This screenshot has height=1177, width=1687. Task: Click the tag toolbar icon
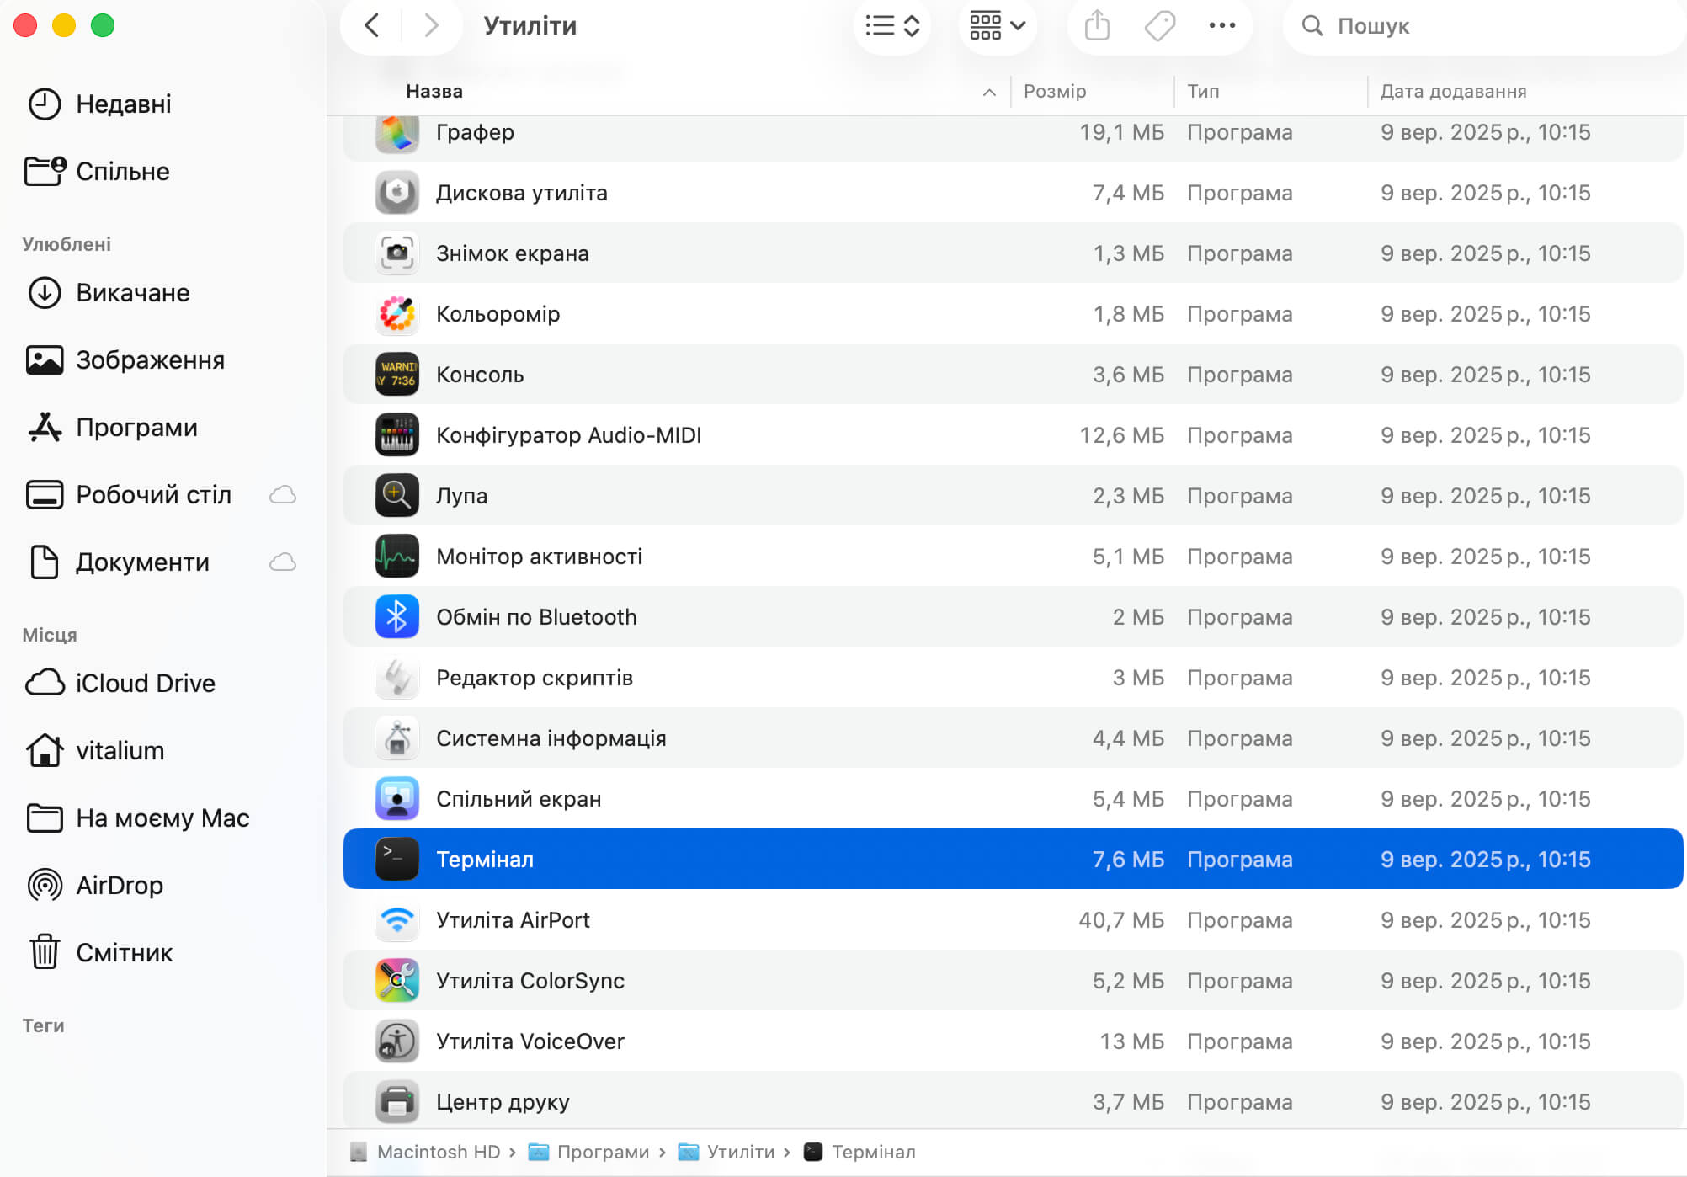[x=1159, y=25]
